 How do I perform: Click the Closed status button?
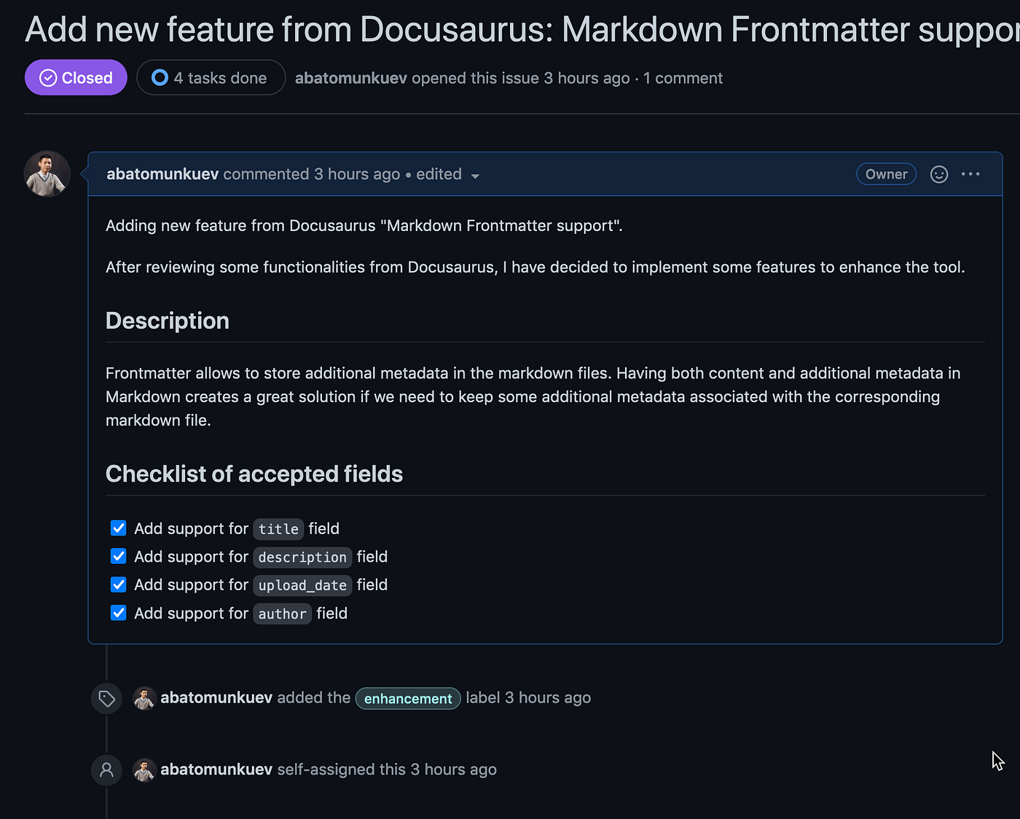[x=75, y=77]
